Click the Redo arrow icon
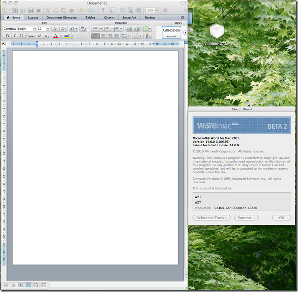The image size is (298, 292). click(91, 10)
